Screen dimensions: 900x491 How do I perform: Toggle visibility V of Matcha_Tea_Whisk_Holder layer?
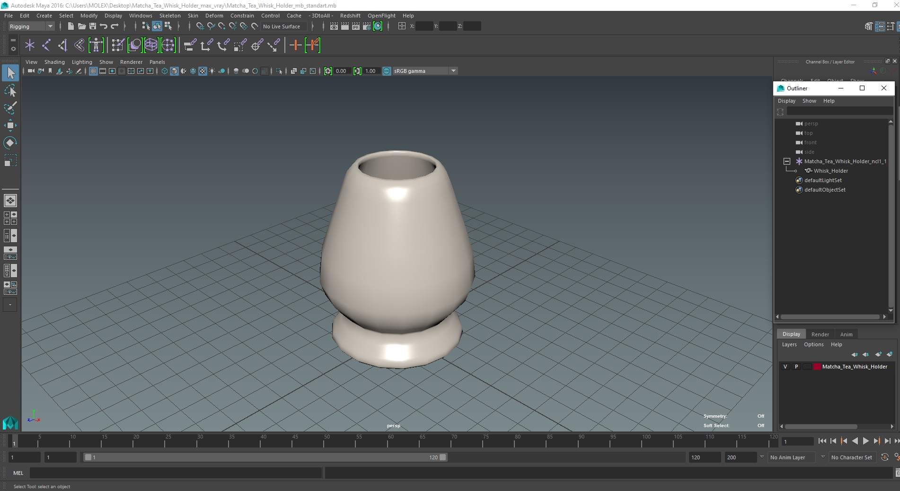coord(785,367)
